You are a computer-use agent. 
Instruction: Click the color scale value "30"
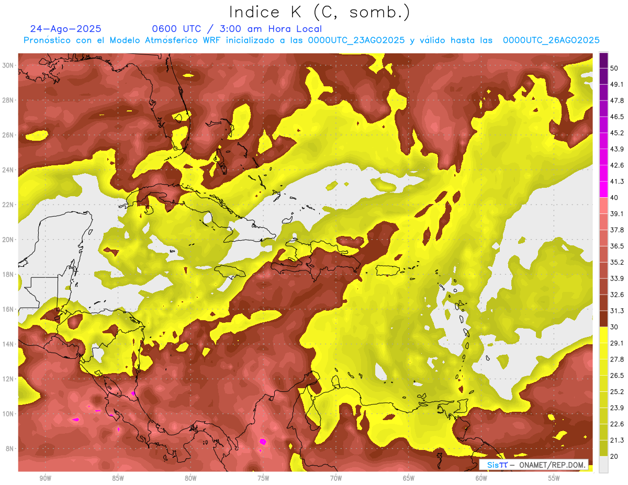tap(614, 327)
